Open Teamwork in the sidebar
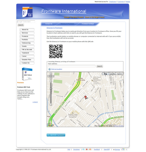 27,53
